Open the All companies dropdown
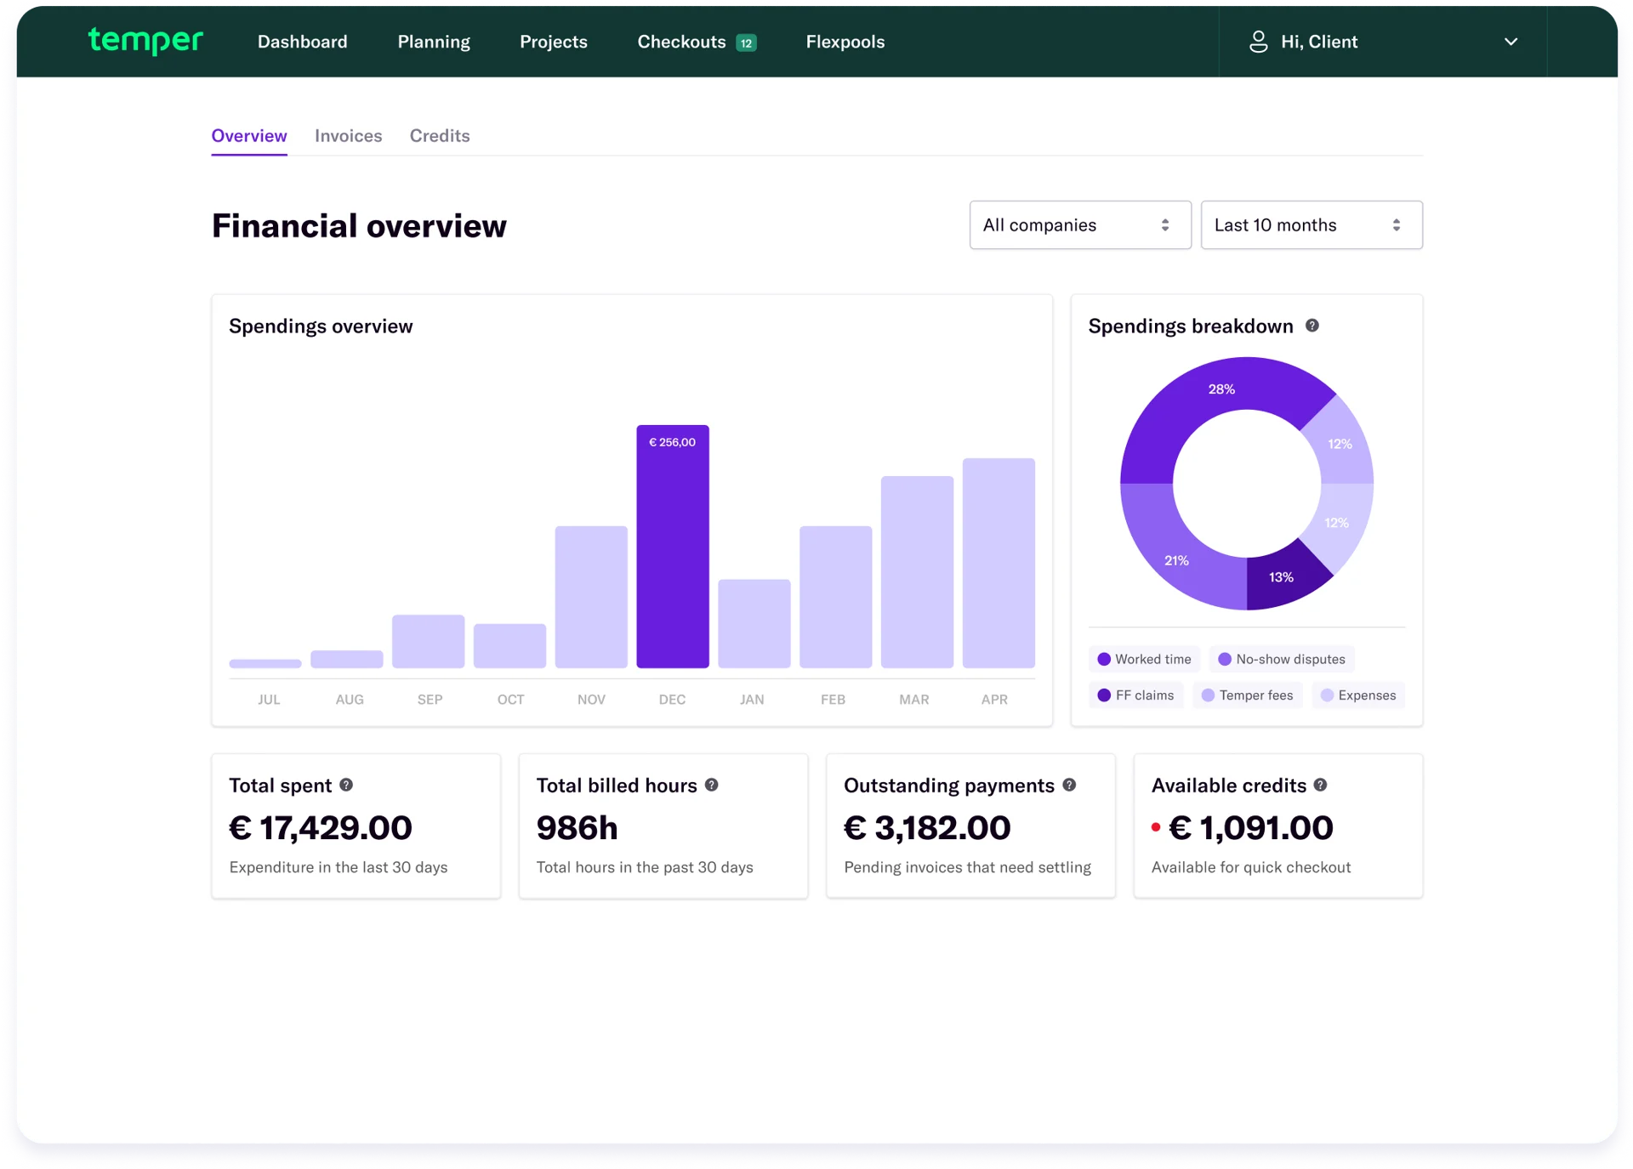Image resolution: width=1633 pixels, height=1169 pixels. click(1079, 225)
